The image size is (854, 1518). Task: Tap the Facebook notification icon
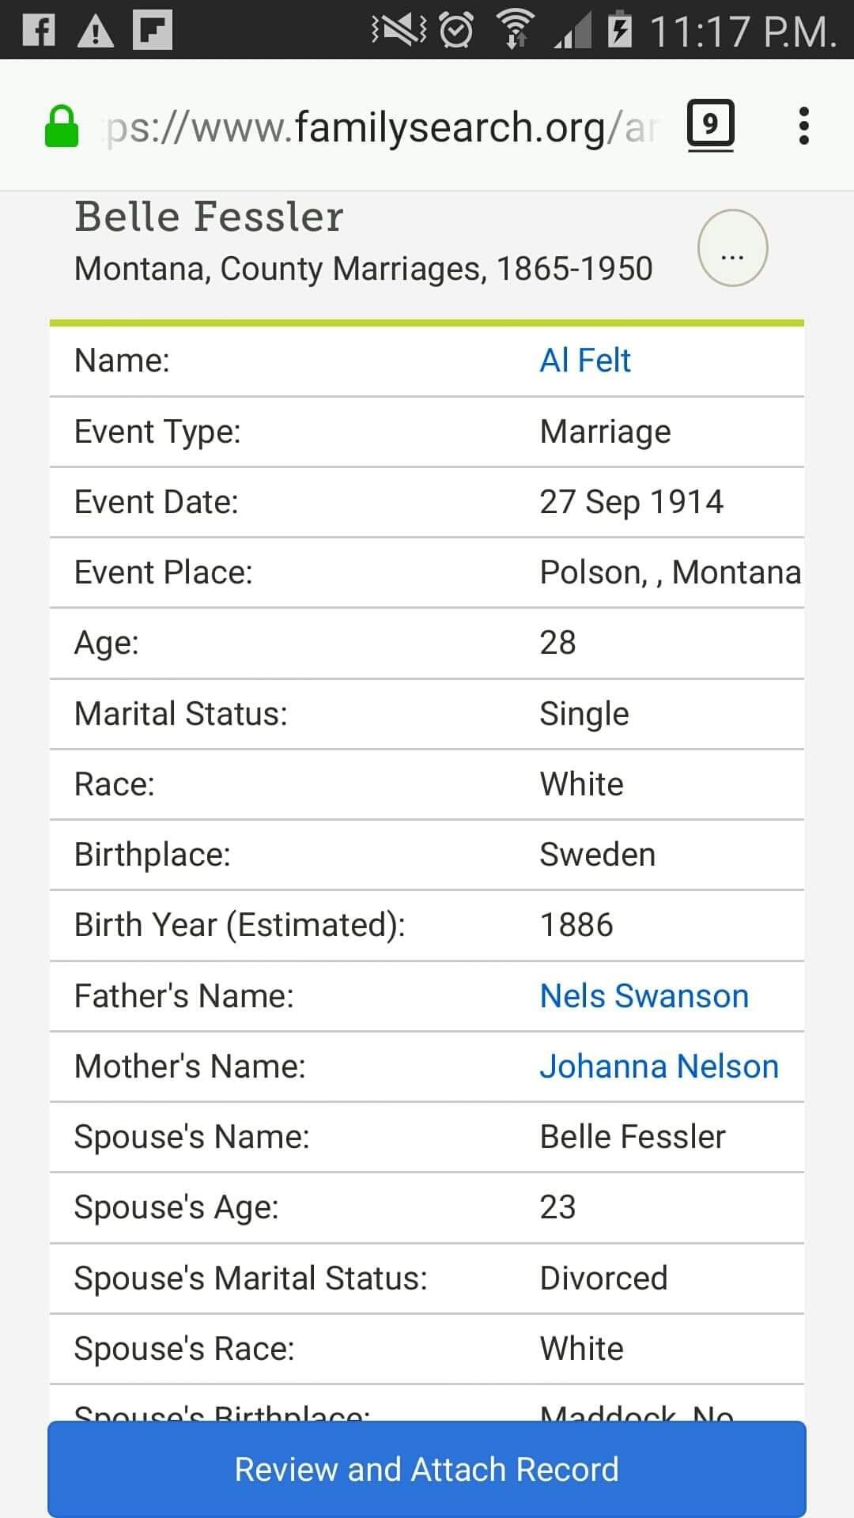tap(39, 31)
